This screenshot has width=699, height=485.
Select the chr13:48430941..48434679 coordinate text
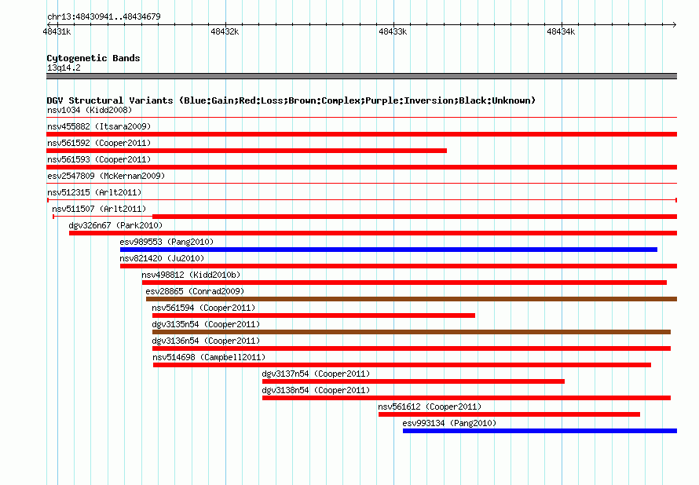pos(104,16)
